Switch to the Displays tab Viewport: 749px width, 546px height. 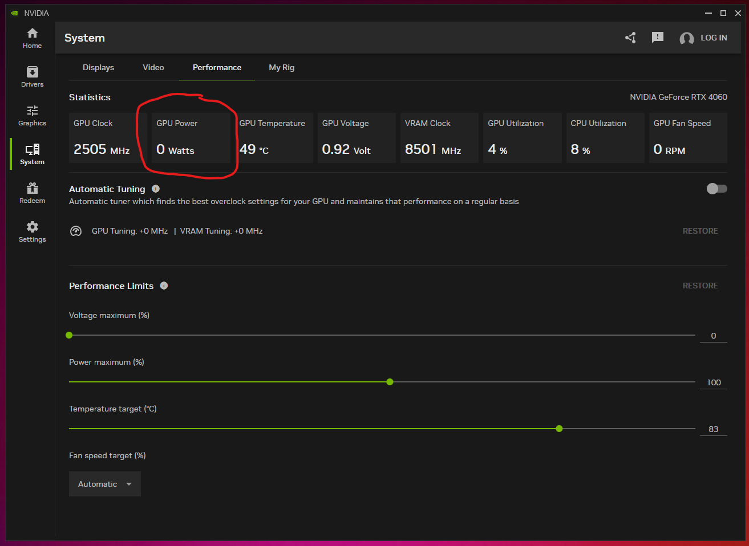pyautogui.click(x=98, y=67)
